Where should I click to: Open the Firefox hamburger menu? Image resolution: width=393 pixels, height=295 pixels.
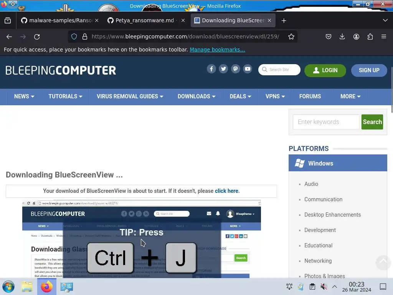coord(384,36)
